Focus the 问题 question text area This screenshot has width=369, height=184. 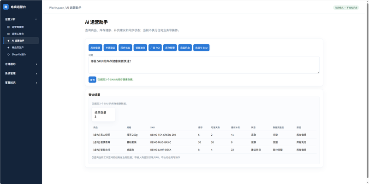[x=204, y=65]
